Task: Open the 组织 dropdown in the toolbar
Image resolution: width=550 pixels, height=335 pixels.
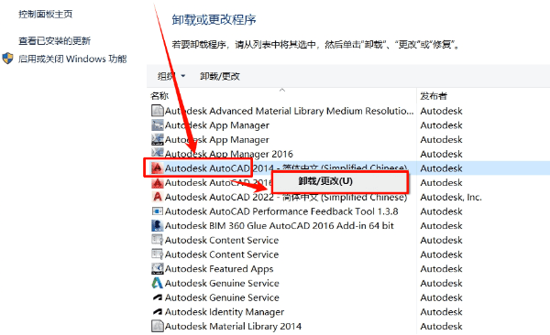Action: tap(171, 76)
